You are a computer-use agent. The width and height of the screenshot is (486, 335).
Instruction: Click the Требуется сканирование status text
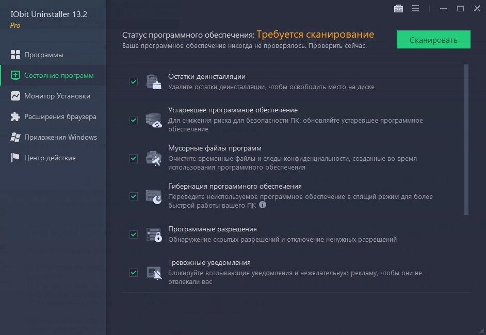point(315,35)
